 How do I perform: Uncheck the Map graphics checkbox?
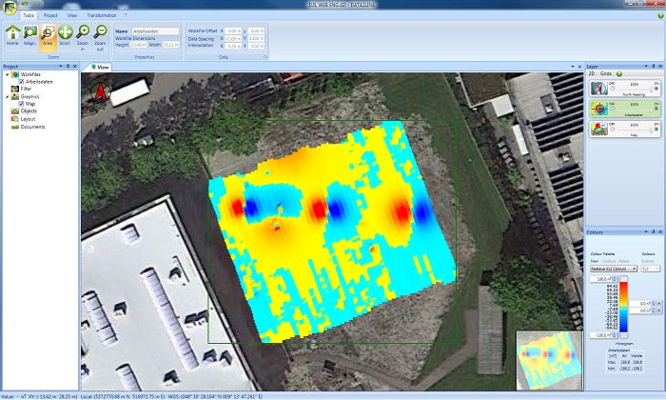click(x=20, y=104)
